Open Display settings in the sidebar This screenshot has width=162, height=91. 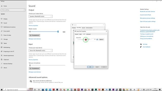pyautogui.click(x=5, y=19)
